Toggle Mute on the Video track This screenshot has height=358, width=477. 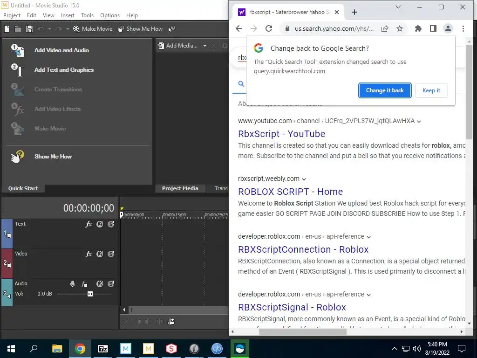pos(100,254)
